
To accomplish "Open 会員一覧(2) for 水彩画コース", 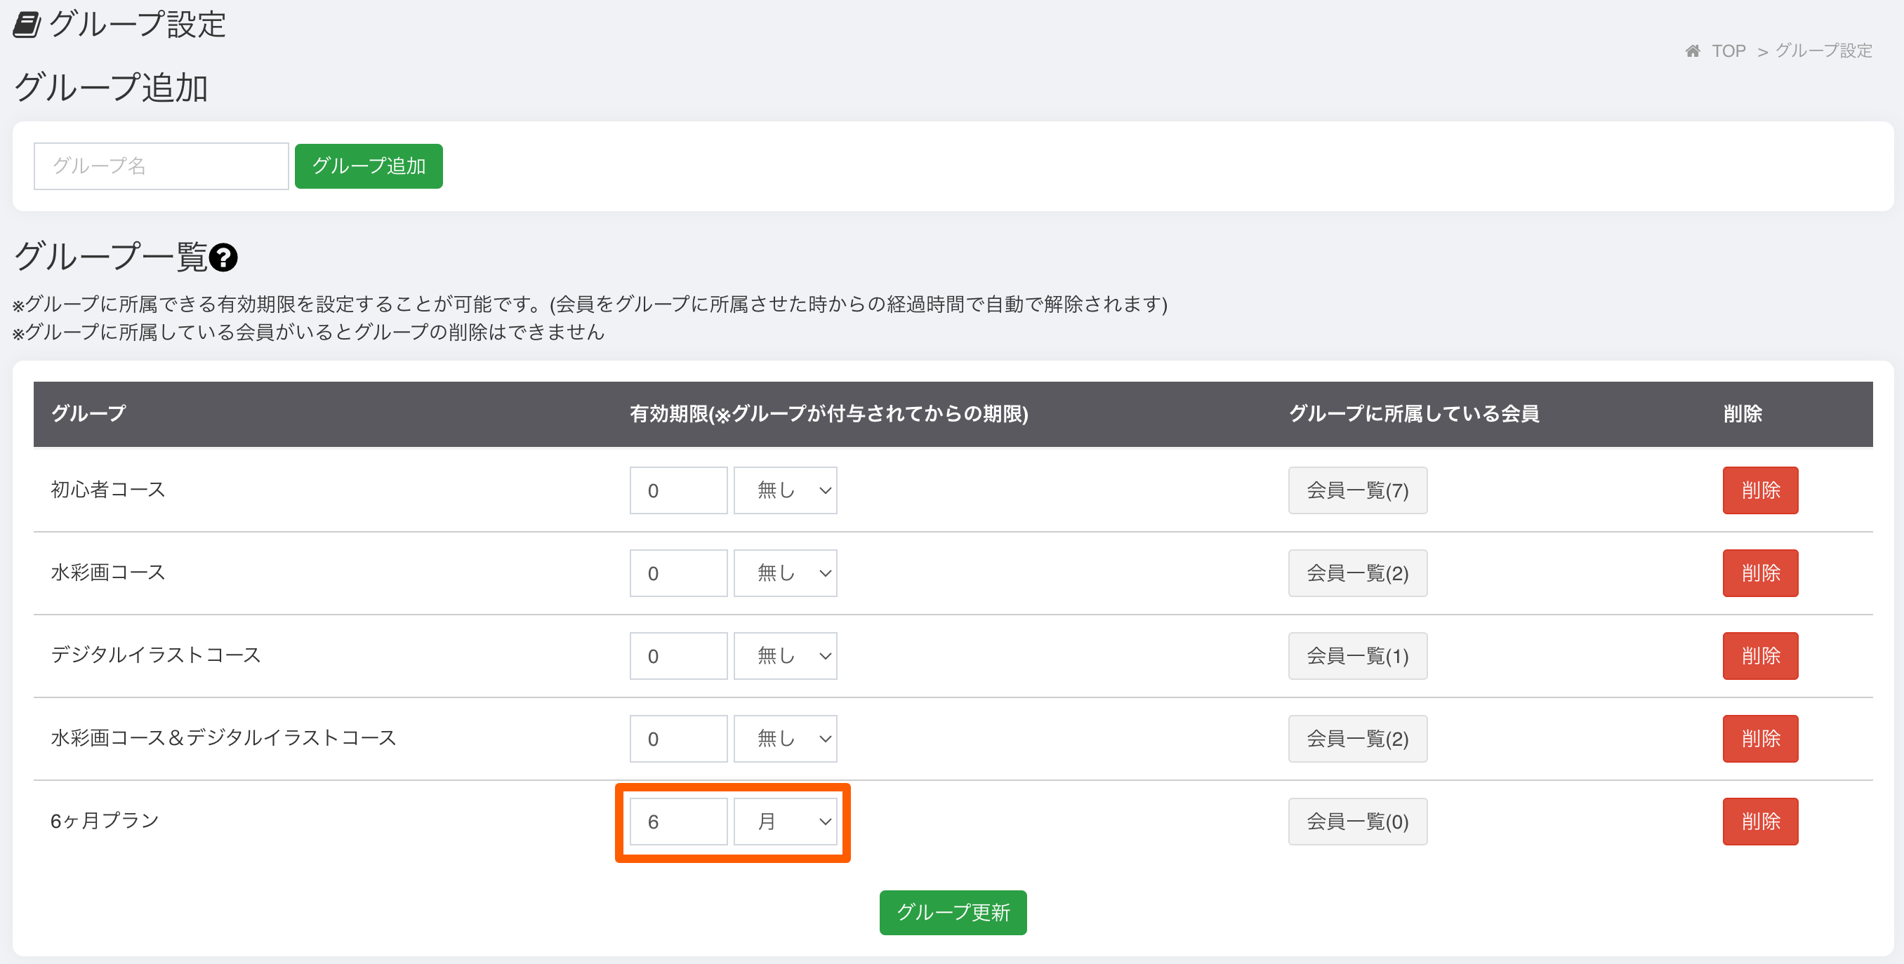I will point(1358,573).
